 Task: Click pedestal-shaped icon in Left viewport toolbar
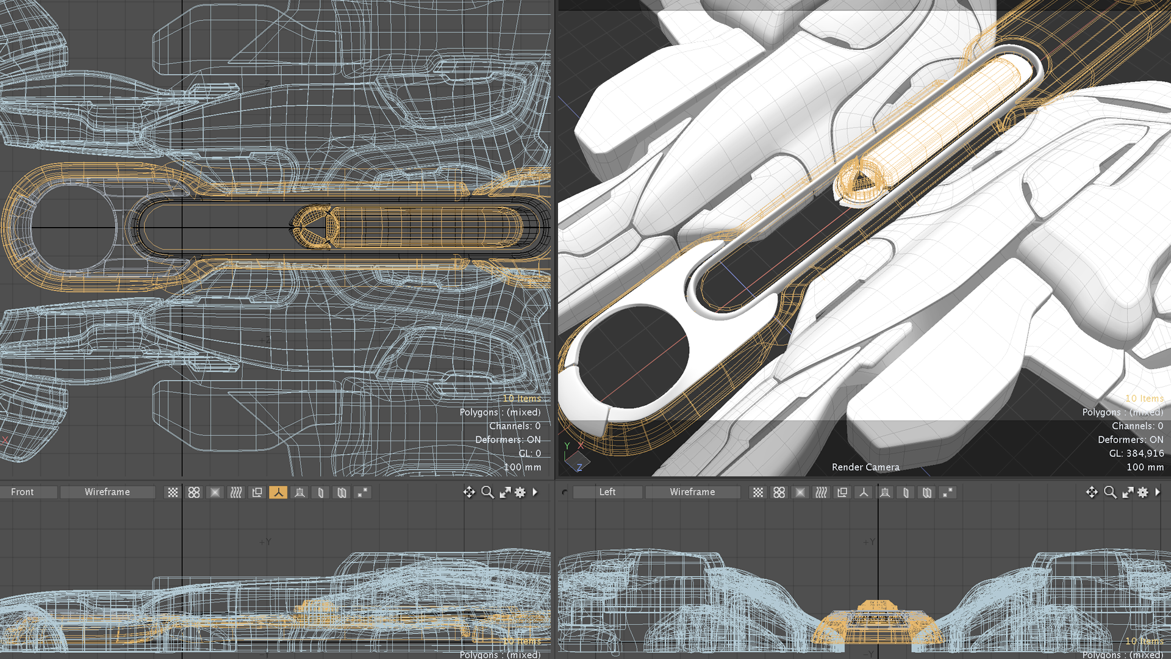point(885,492)
